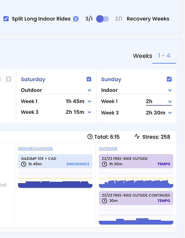This screenshot has height=238, width=185.
Task: Click clock icon on Z2/Z3 Free-Ride Outside 1h 30m card
Action: tap(104, 164)
